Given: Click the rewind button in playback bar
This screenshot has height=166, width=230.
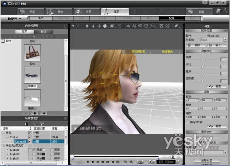Looking at the screenshot, I should [103, 162].
